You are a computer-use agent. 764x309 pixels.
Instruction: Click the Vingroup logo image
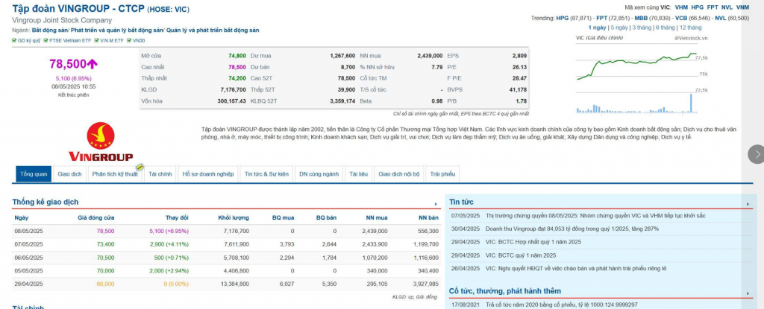pyautogui.click(x=101, y=142)
